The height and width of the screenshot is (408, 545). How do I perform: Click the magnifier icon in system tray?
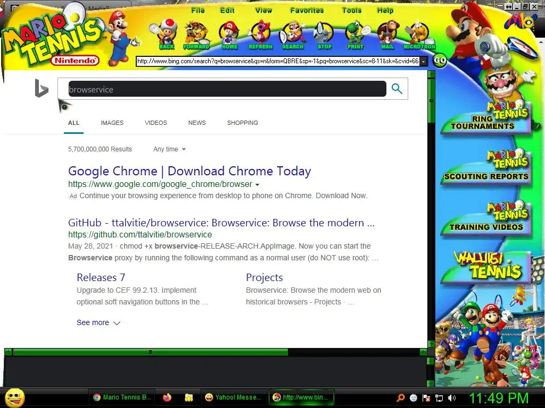pos(401,398)
